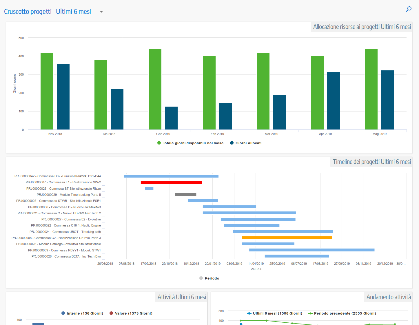
Task: Toggle Giorni allocati legend series
Action: (x=246, y=143)
